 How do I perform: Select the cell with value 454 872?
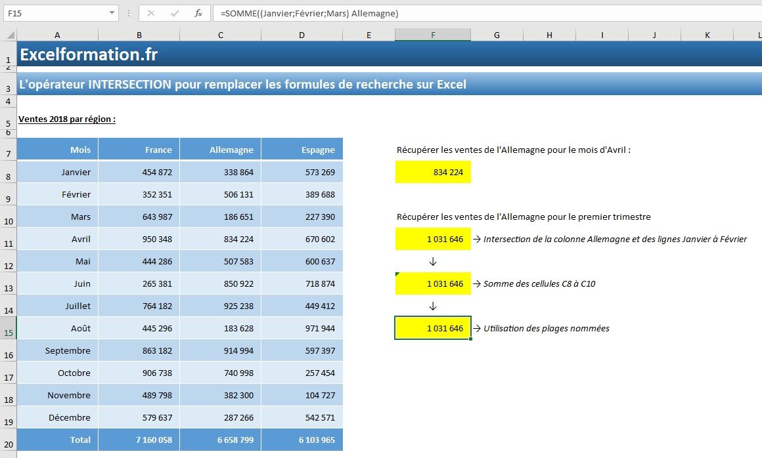click(139, 172)
